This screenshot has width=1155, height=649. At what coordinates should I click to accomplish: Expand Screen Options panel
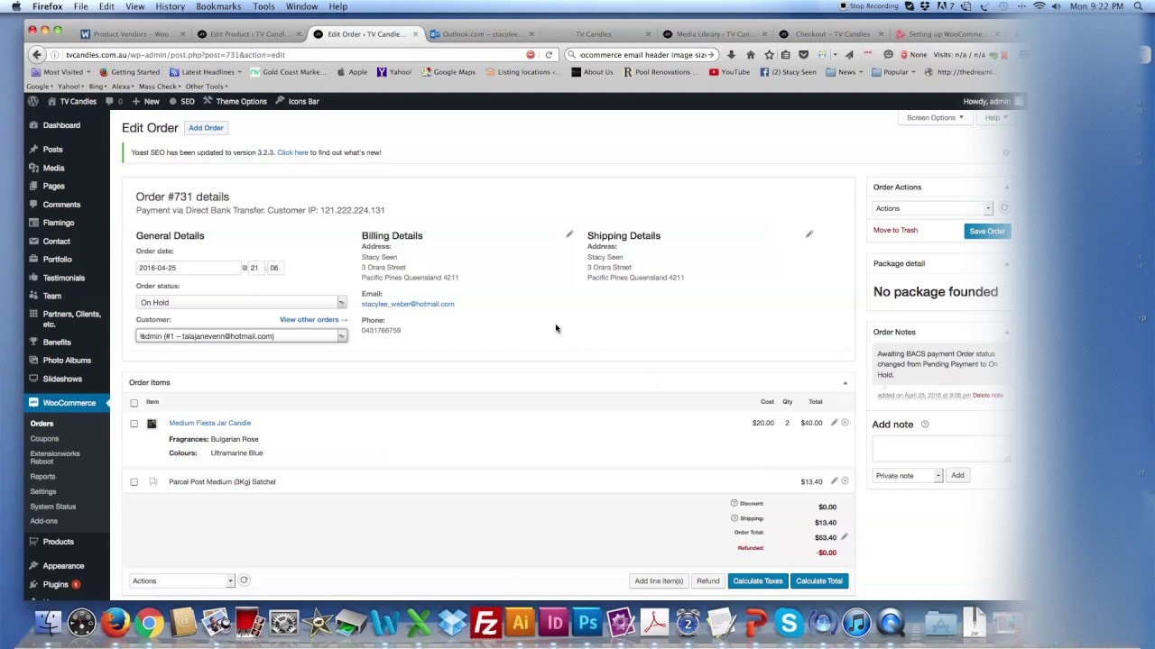[x=935, y=117]
